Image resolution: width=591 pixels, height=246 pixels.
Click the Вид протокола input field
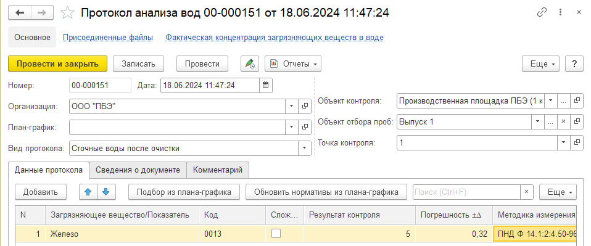tap(184, 149)
